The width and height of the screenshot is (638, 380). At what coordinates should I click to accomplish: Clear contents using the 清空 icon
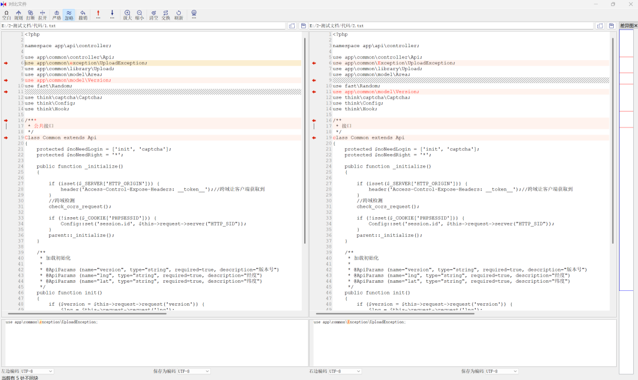154,14
